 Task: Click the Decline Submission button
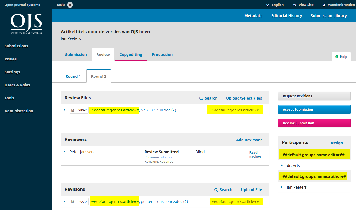coord(314,123)
